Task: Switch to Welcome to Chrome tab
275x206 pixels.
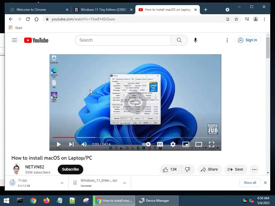Action: click(38, 10)
